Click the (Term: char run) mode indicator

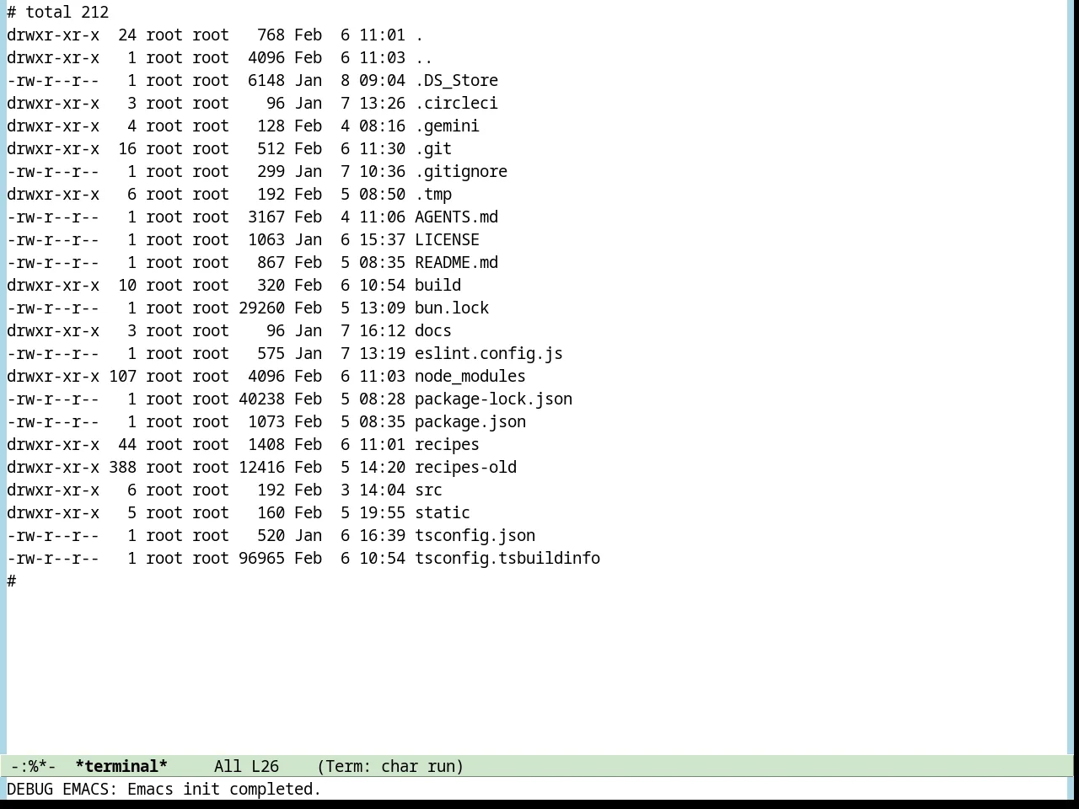tap(390, 766)
